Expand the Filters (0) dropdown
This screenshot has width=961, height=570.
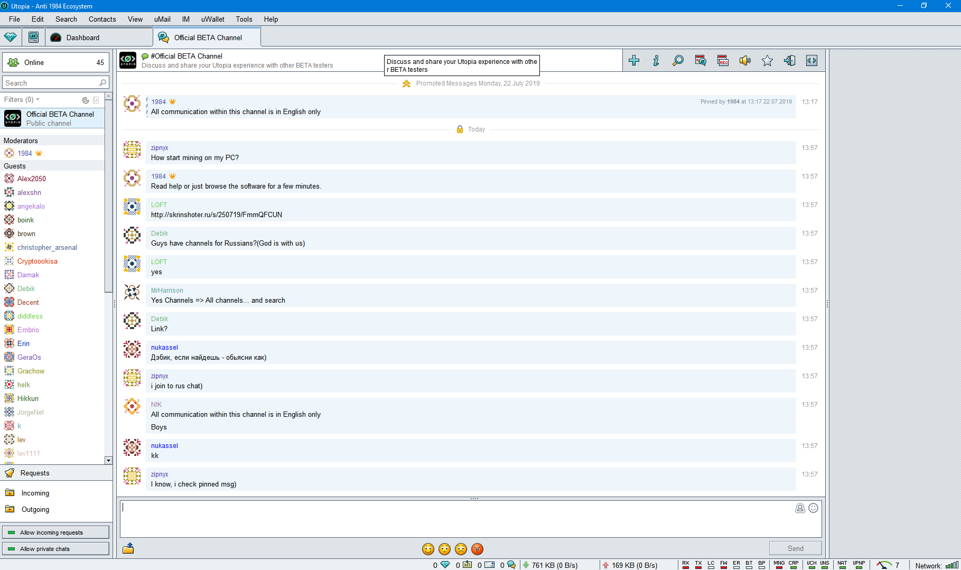tap(22, 100)
